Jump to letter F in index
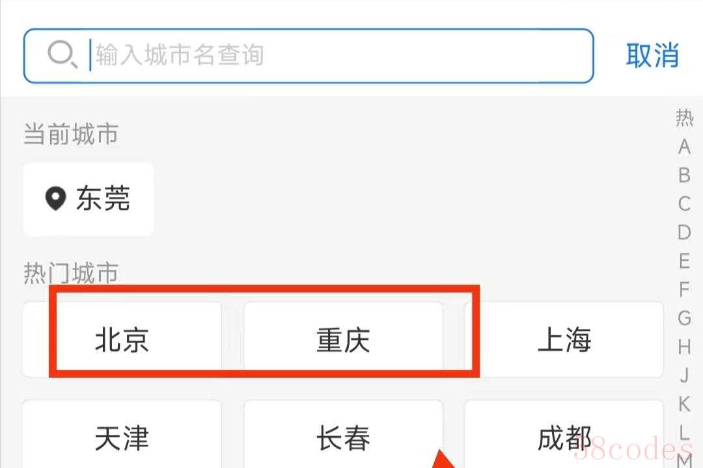703x468 pixels. pos(685,289)
